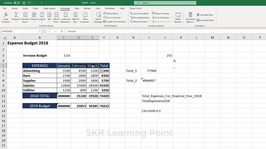Expand the Name Box dropdown
The height and width of the screenshot is (149, 266).
39,31
